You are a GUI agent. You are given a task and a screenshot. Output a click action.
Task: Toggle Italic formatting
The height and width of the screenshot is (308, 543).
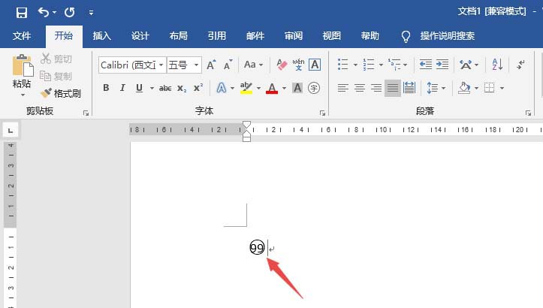(x=122, y=88)
